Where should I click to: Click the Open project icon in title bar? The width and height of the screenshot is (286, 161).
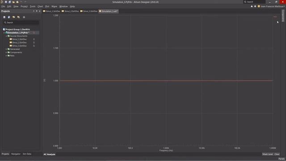(17, 2)
